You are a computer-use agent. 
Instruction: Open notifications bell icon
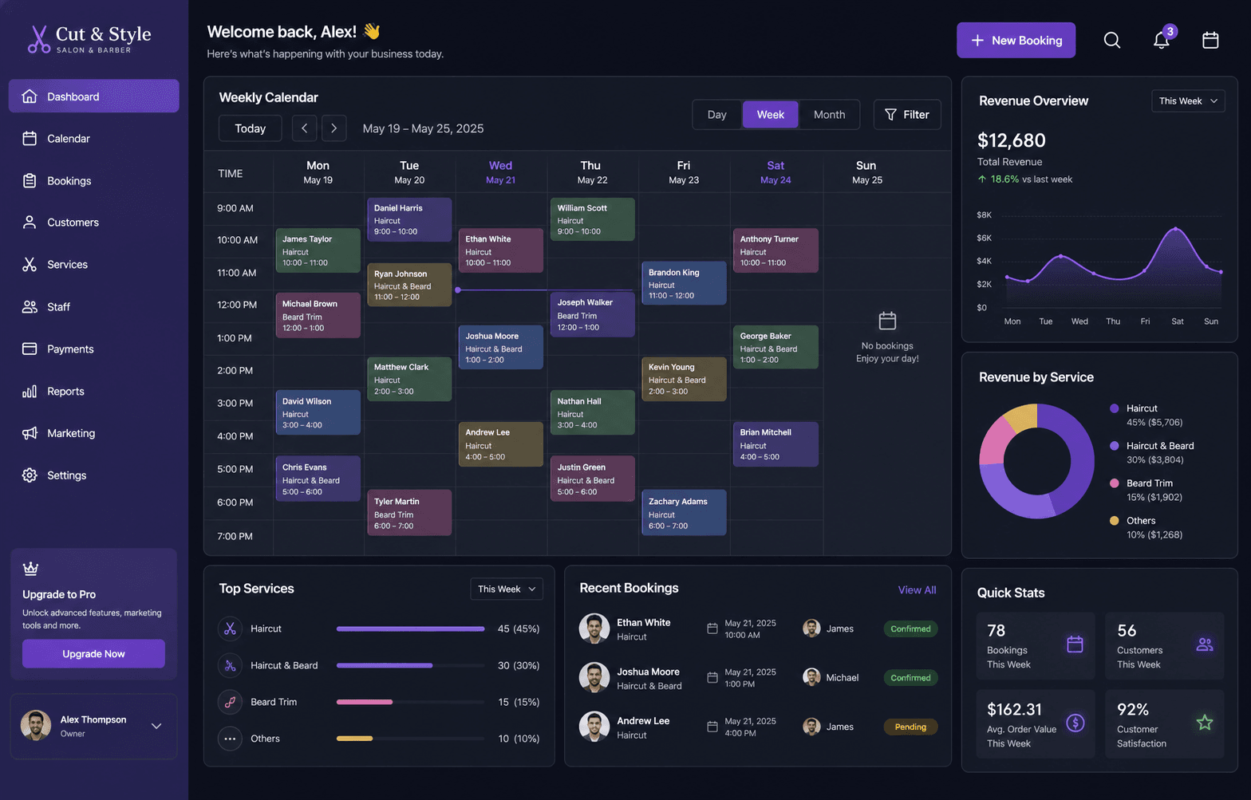[x=1162, y=40]
